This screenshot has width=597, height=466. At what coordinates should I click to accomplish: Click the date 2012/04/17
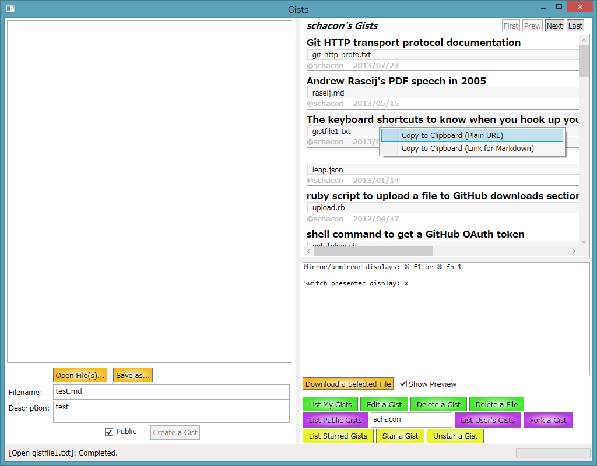tap(376, 219)
